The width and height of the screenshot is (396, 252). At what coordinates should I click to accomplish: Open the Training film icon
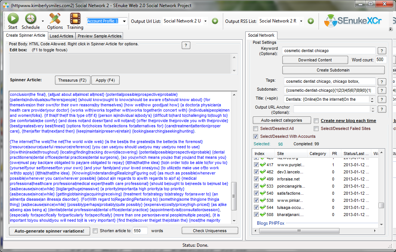[75, 18]
